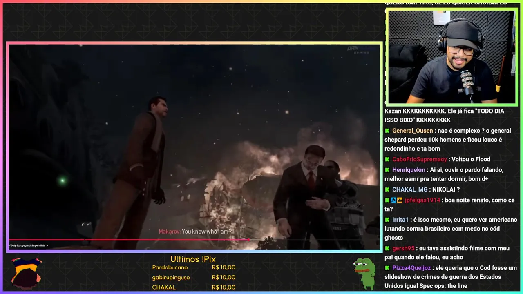
Task: Click the R$ 10,00 amount beside gabirupinguso
Action: pyautogui.click(x=224, y=277)
